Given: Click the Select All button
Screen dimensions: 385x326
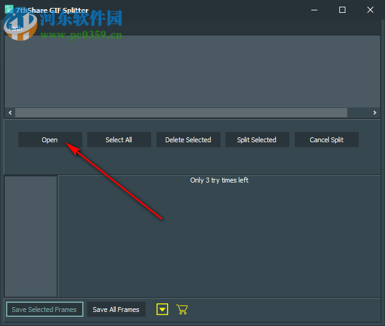Looking at the screenshot, I should pos(119,140).
